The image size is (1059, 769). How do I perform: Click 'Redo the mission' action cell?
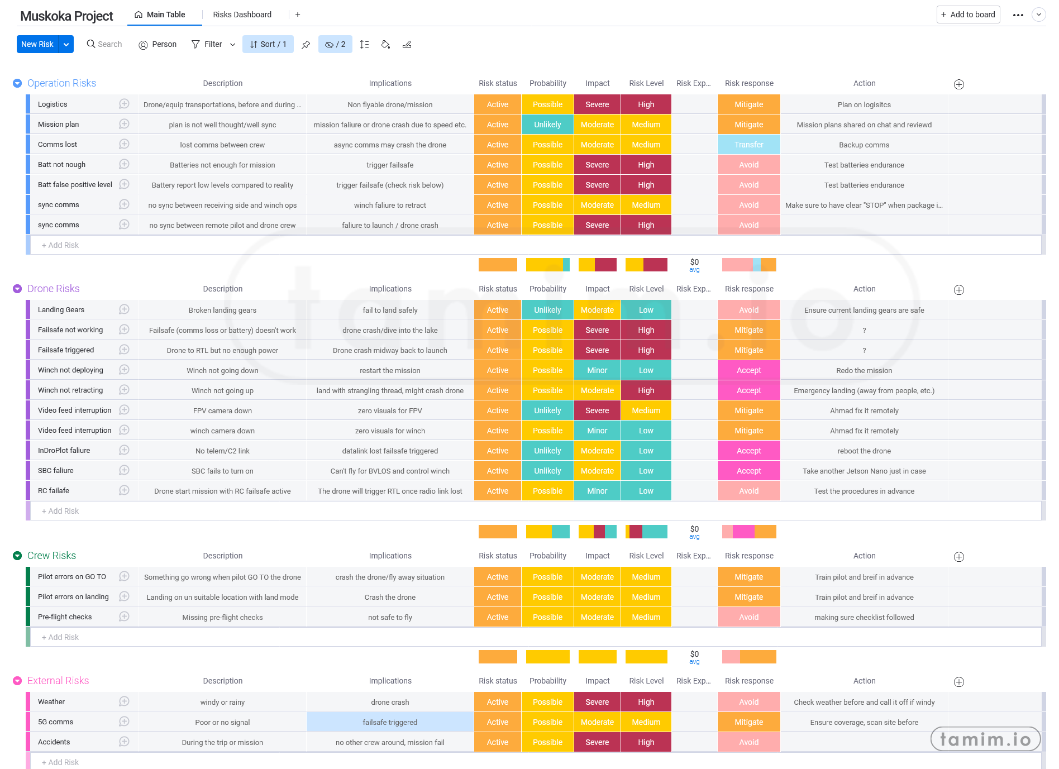point(864,370)
